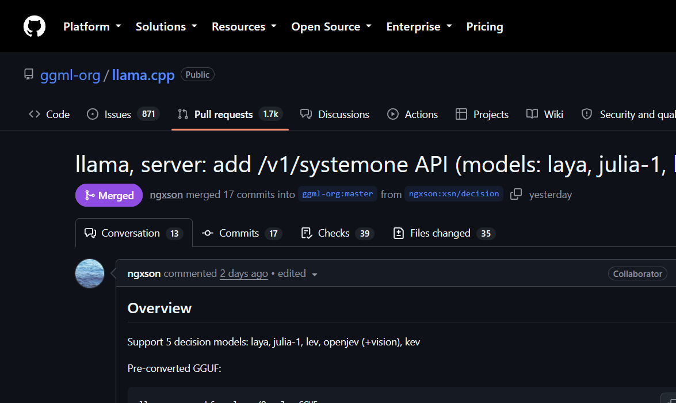Open the llama.cpp repository link
This screenshot has height=403, width=676.
[143, 75]
